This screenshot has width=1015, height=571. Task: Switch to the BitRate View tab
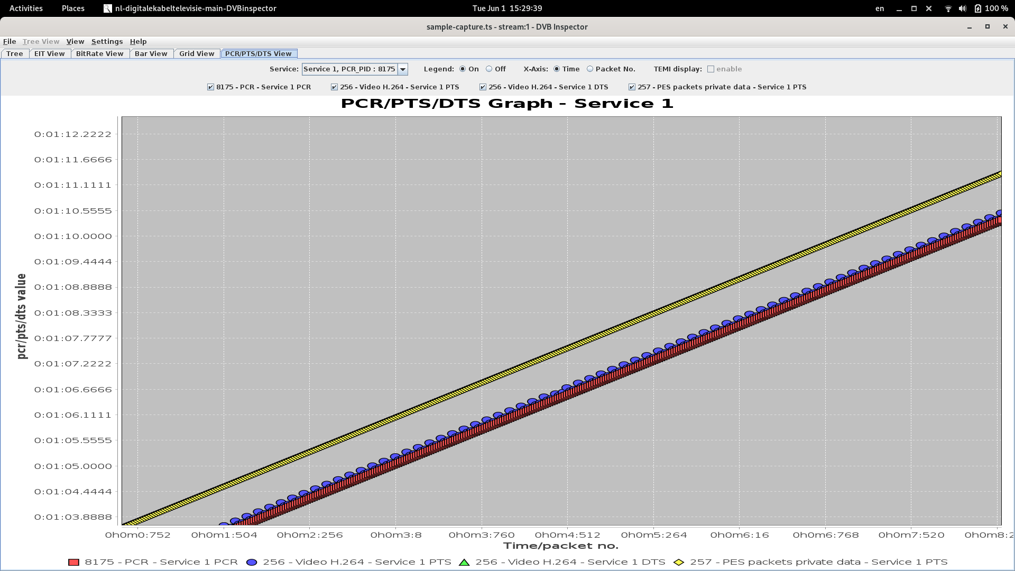(99, 53)
